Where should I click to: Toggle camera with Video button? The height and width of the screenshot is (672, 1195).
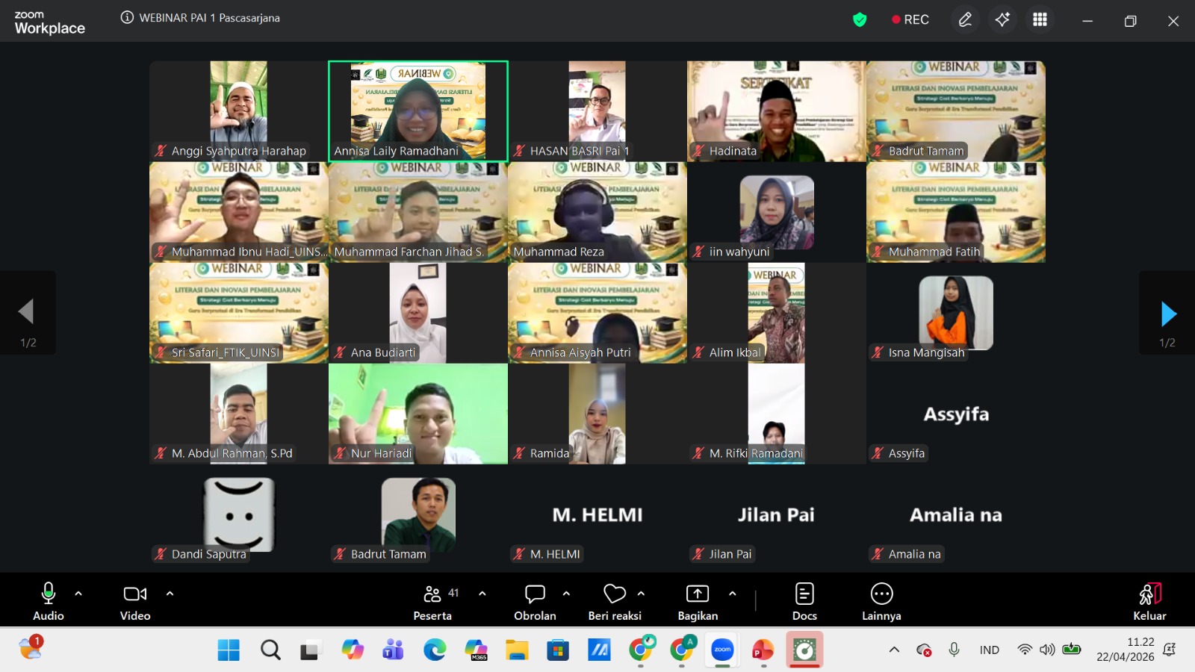pyautogui.click(x=135, y=602)
